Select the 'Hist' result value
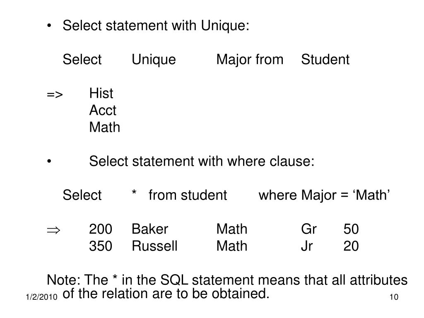 (101, 93)
